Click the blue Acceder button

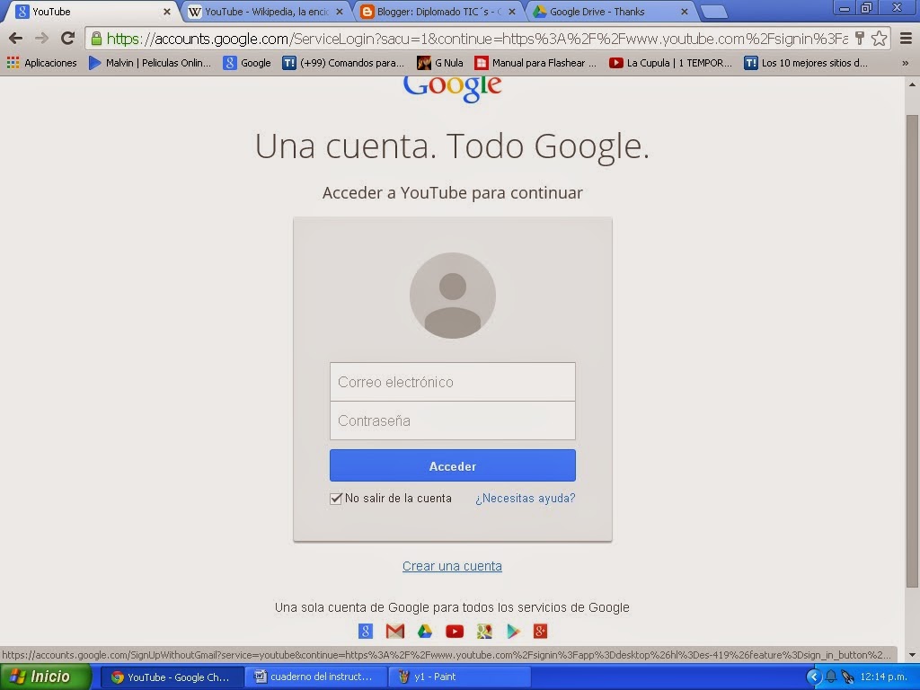(x=453, y=466)
